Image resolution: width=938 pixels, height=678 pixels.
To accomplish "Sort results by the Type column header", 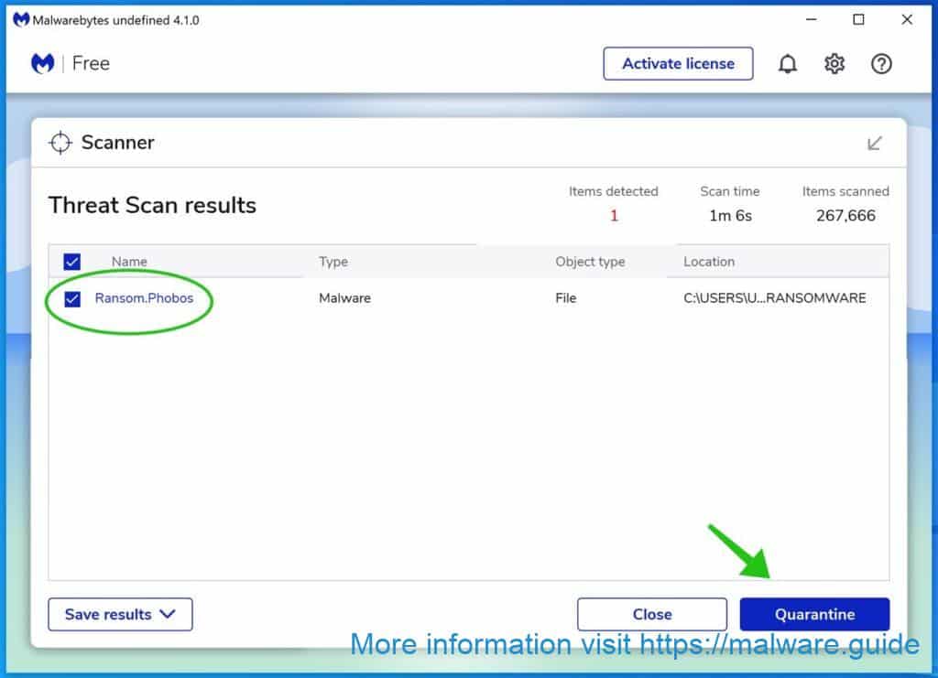I will point(333,262).
